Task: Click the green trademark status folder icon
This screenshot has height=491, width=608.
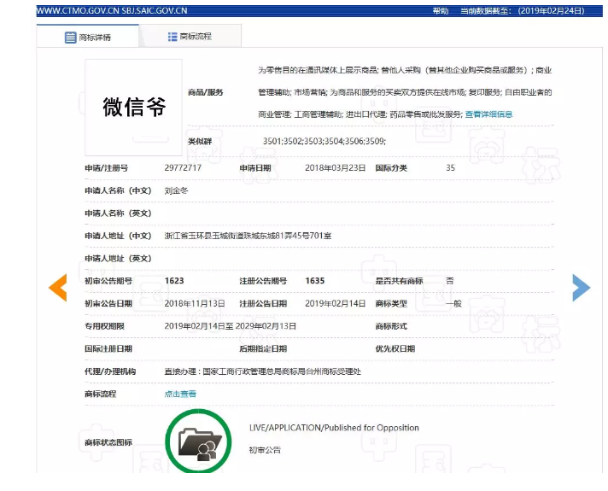Action: coord(198,441)
